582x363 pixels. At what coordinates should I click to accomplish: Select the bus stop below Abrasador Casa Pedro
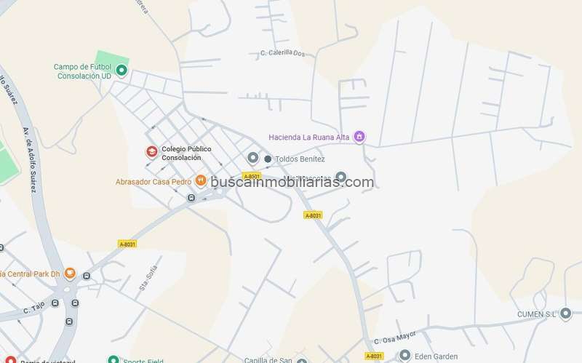click(191, 198)
